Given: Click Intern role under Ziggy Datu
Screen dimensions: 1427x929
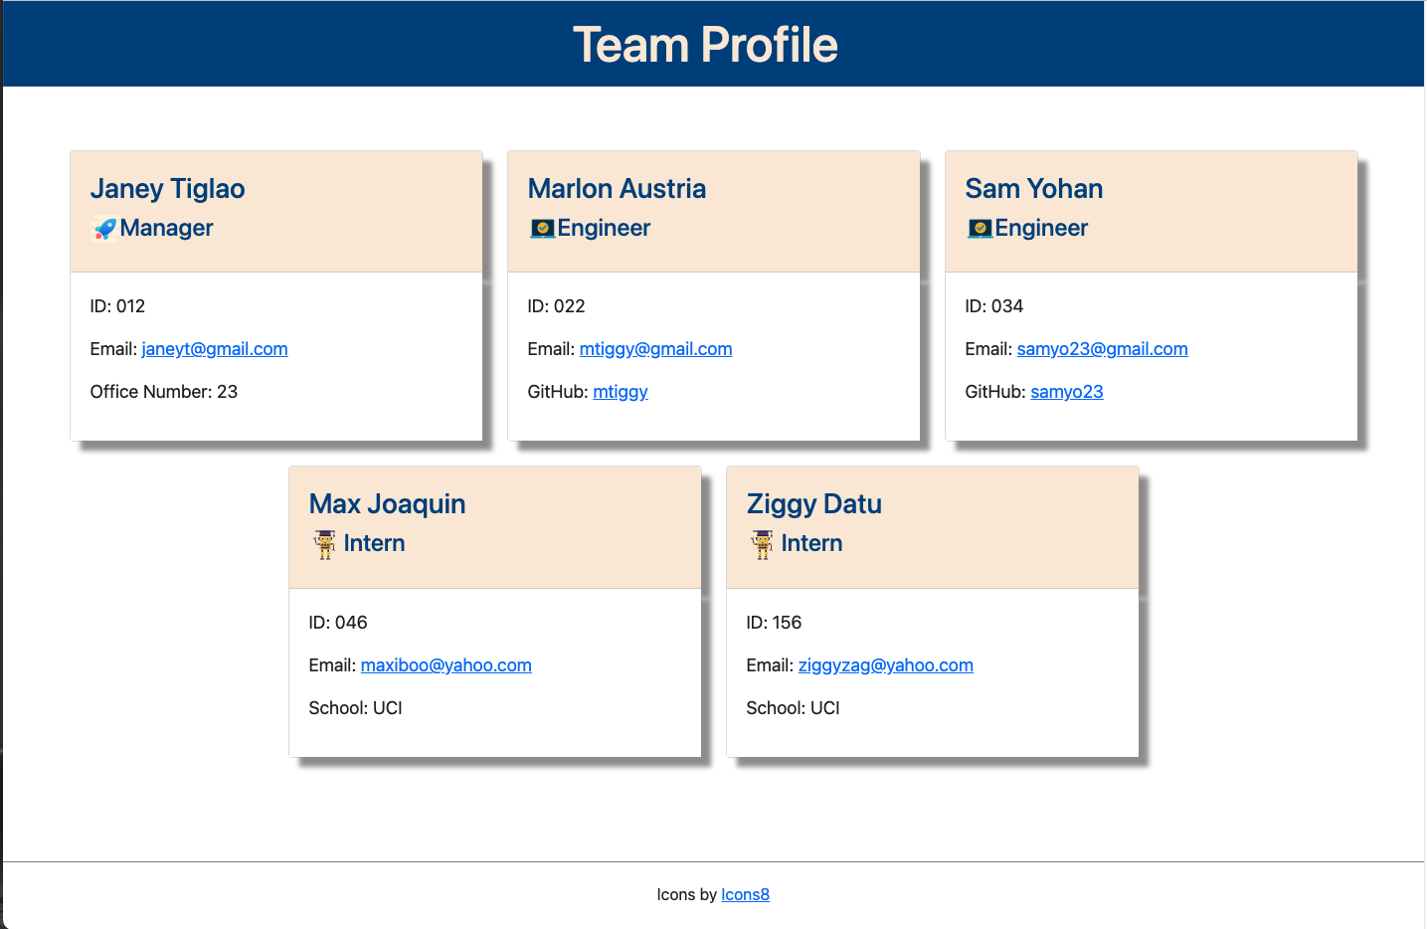Looking at the screenshot, I should 811,543.
